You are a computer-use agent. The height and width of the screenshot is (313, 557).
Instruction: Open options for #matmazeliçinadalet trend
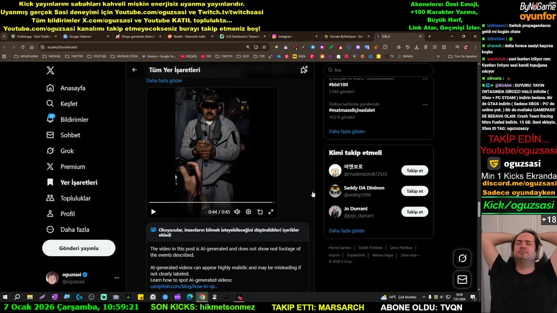click(x=425, y=104)
